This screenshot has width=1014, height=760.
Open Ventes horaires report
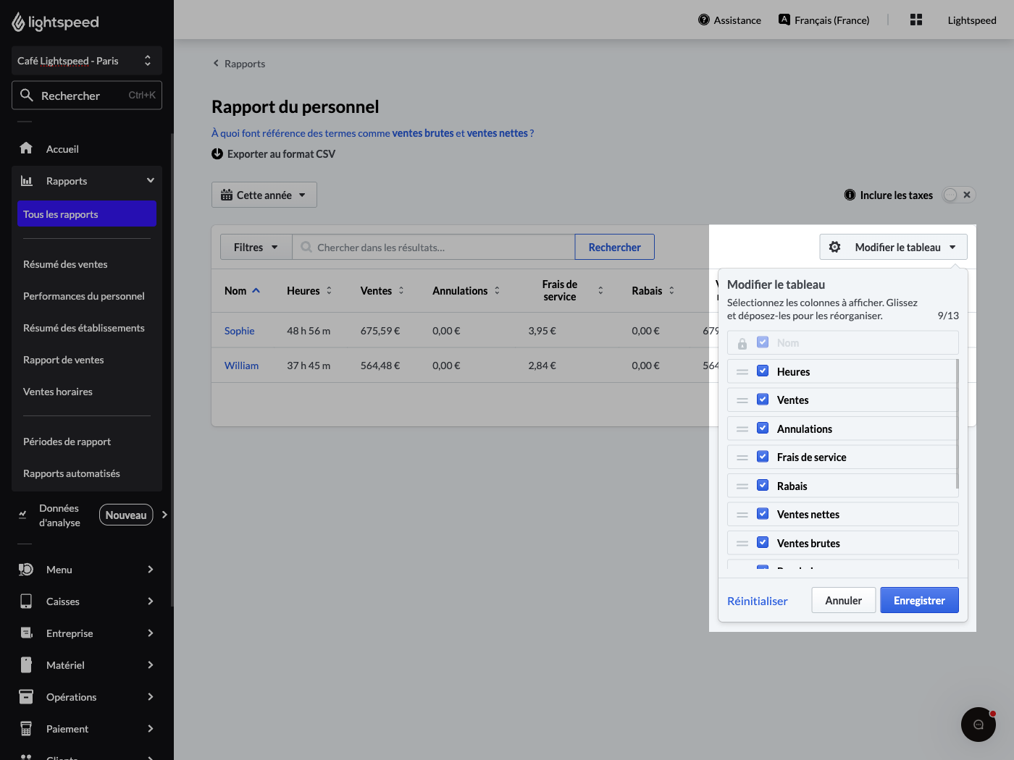click(58, 392)
